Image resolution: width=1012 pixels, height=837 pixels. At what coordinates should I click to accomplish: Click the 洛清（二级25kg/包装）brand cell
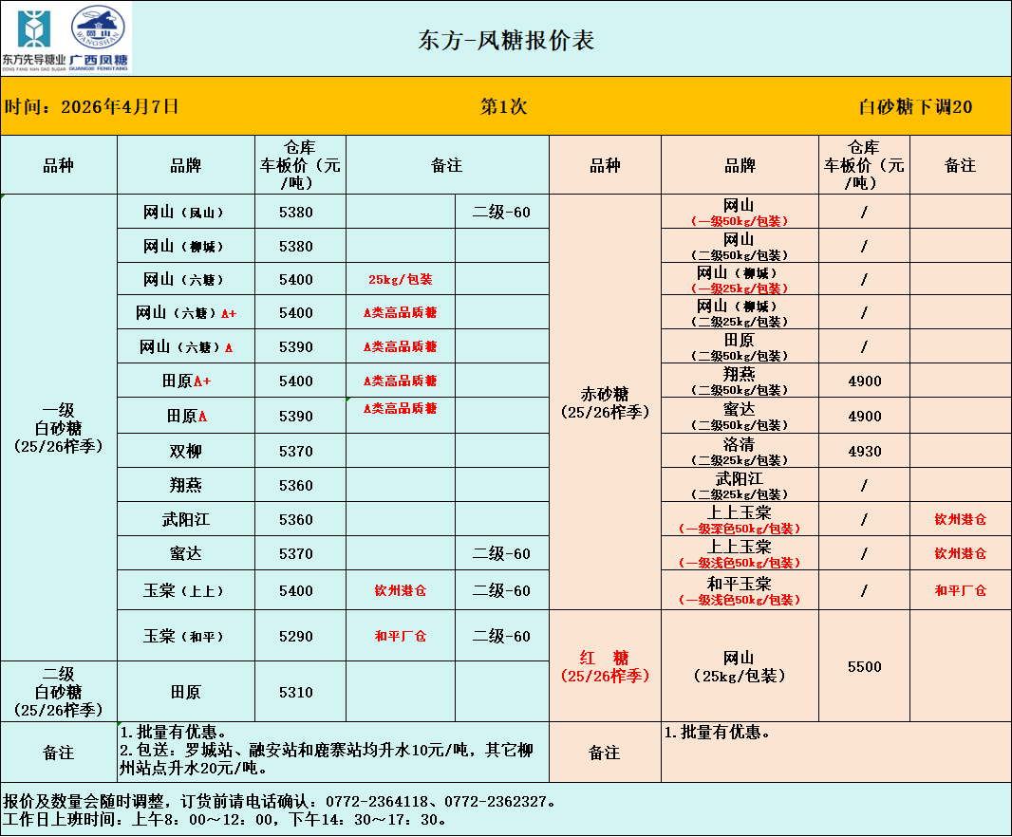740,451
